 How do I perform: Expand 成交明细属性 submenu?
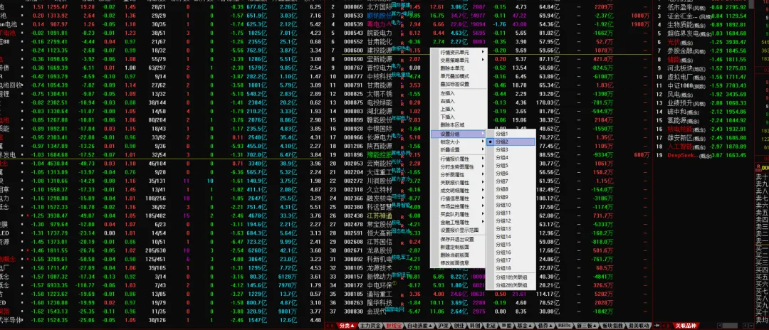coord(459,190)
